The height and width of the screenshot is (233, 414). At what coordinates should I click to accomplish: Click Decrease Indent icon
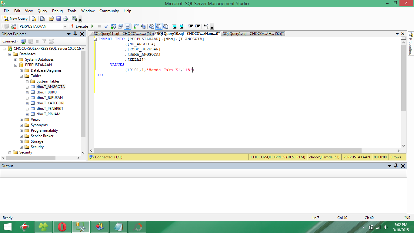(190, 26)
